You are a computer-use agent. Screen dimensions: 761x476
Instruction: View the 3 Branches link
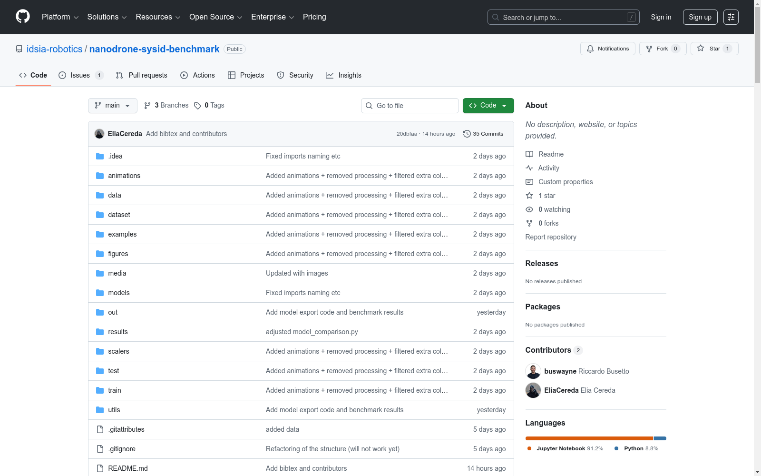(166, 106)
